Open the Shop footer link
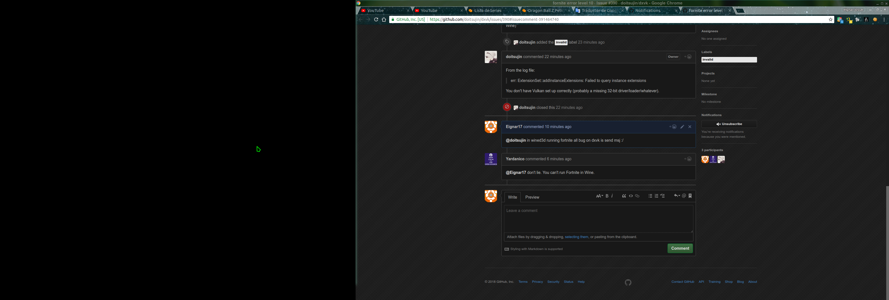 (728, 282)
